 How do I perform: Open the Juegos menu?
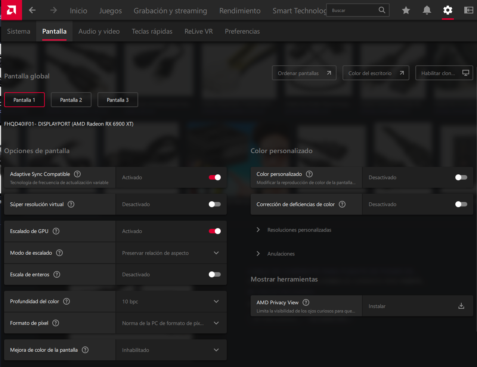pos(111,10)
